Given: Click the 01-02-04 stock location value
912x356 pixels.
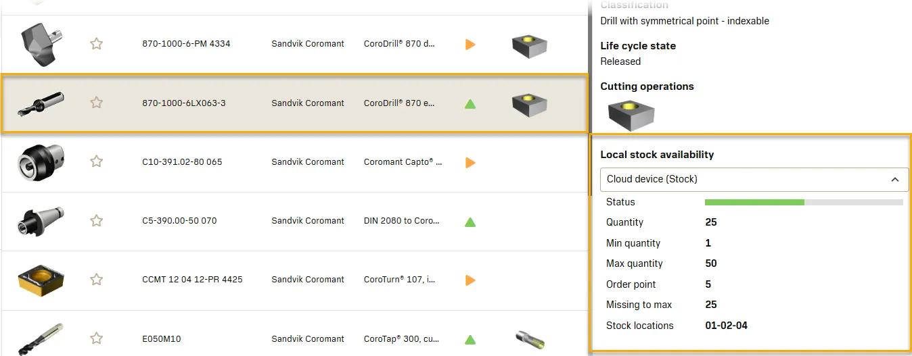Looking at the screenshot, I should pyautogui.click(x=726, y=326).
